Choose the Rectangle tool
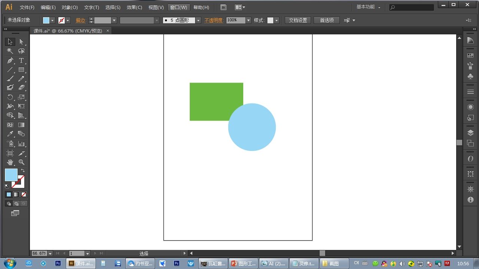Image resolution: width=479 pixels, height=269 pixels. pyautogui.click(x=21, y=70)
